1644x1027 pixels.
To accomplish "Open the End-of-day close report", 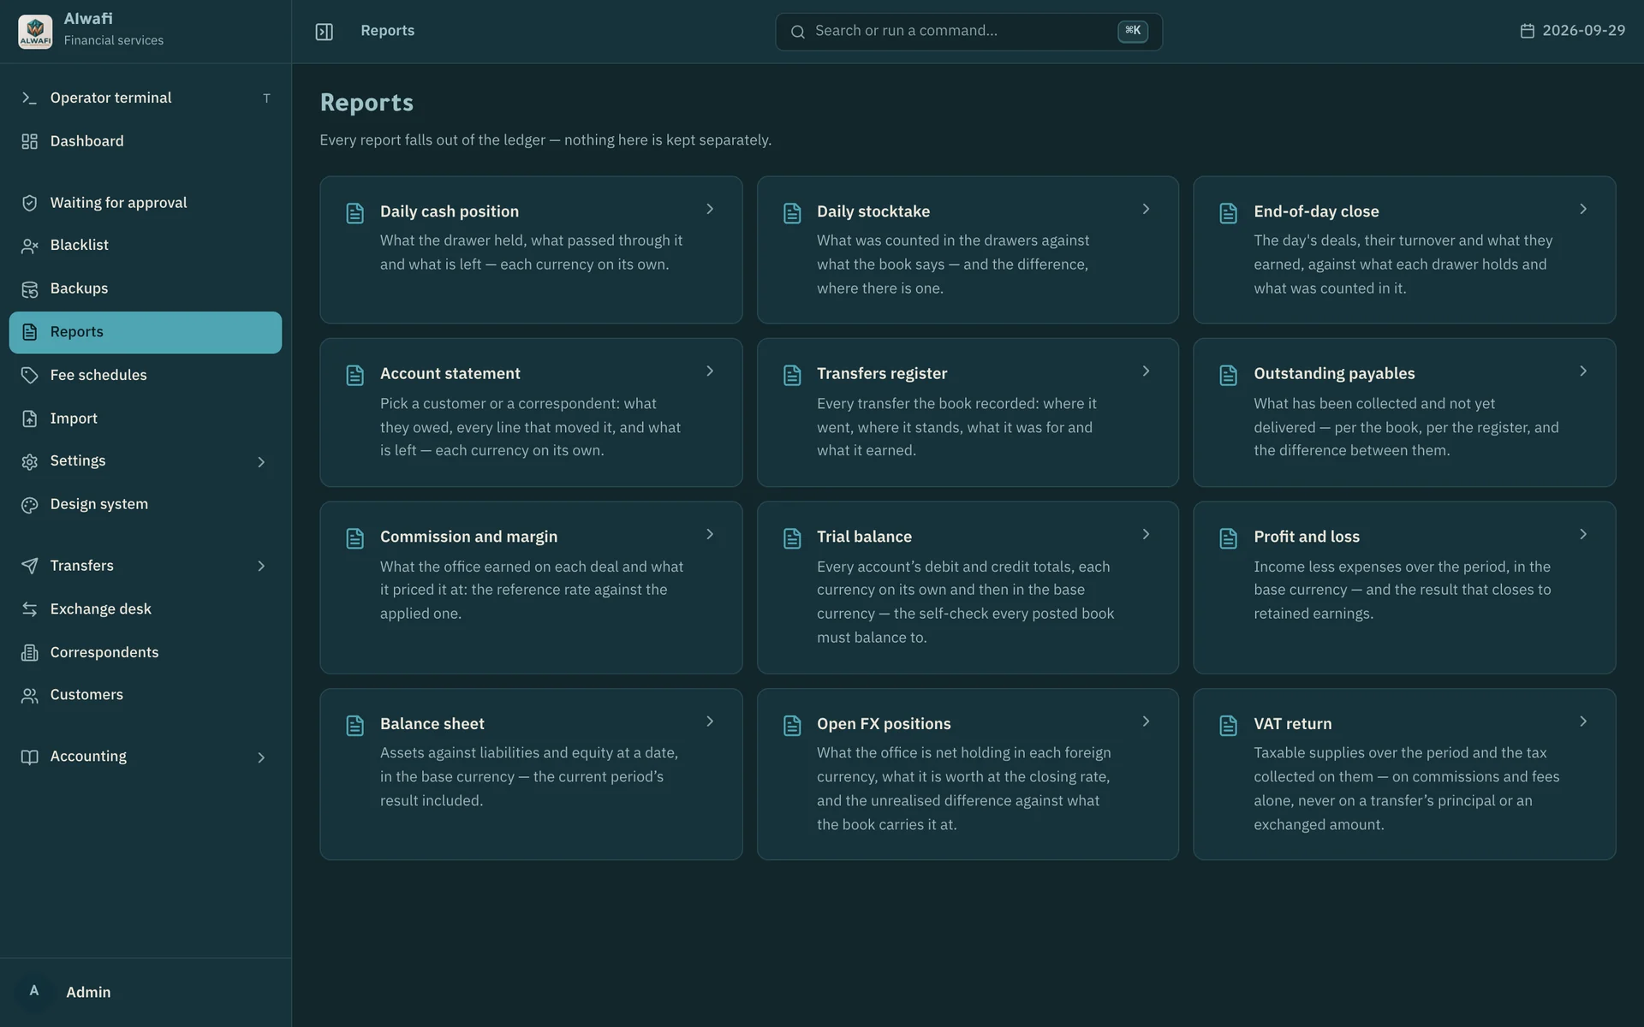I will pos(1404,250).
